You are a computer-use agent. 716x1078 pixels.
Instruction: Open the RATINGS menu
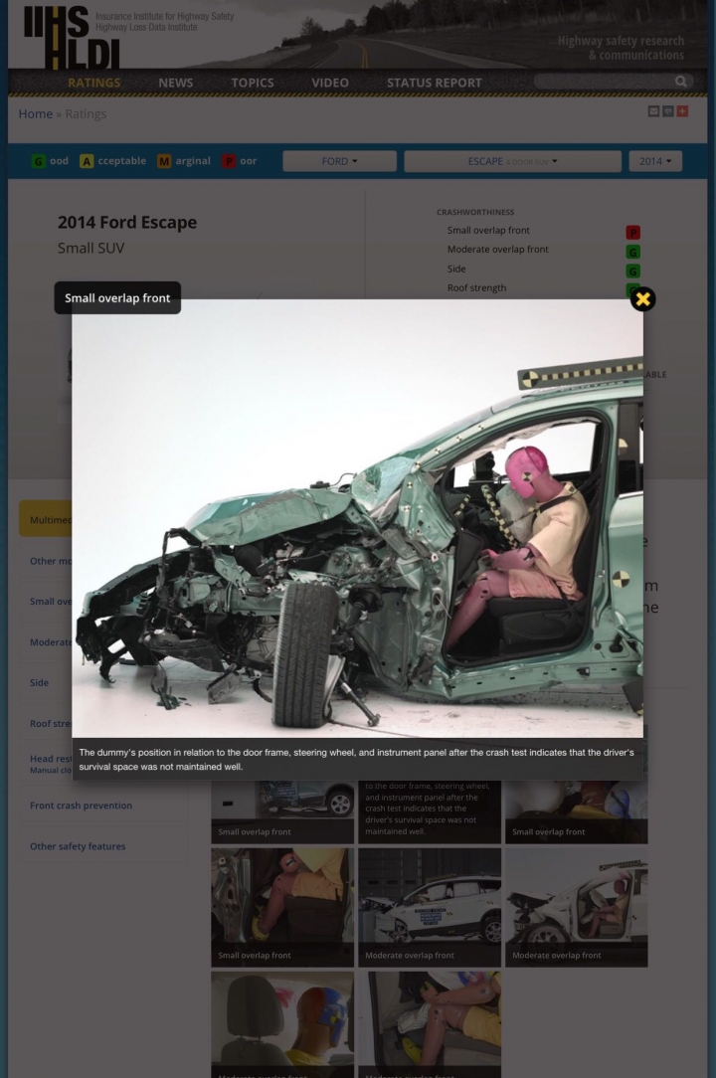pos(94,83)
